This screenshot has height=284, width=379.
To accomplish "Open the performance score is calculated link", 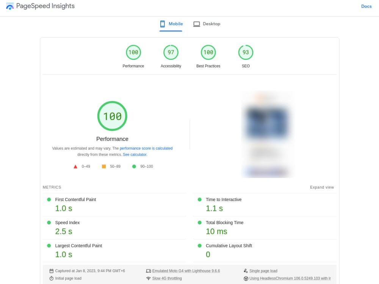I will (x=146, y=148).
